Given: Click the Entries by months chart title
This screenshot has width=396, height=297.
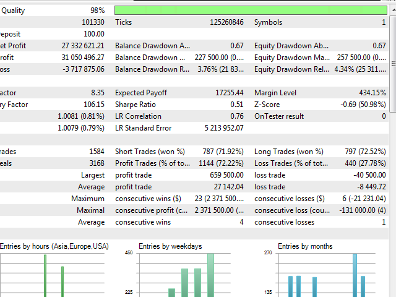Looking at the screenshot, I should point(305,246).
